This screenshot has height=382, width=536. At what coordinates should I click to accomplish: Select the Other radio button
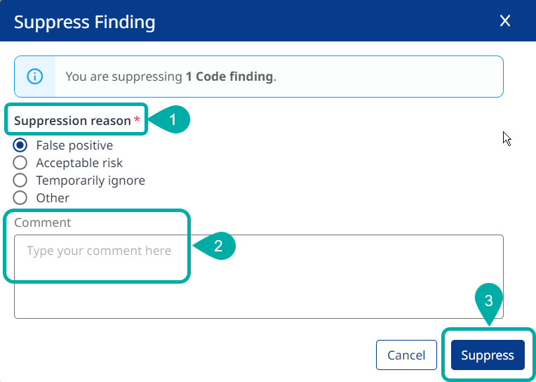click(20, 198)
